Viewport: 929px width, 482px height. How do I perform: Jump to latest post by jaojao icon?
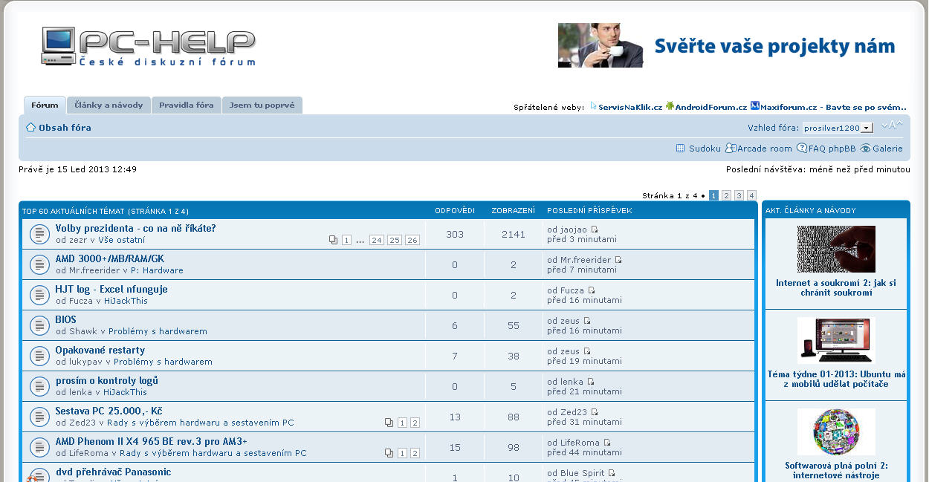click(595, 230)
